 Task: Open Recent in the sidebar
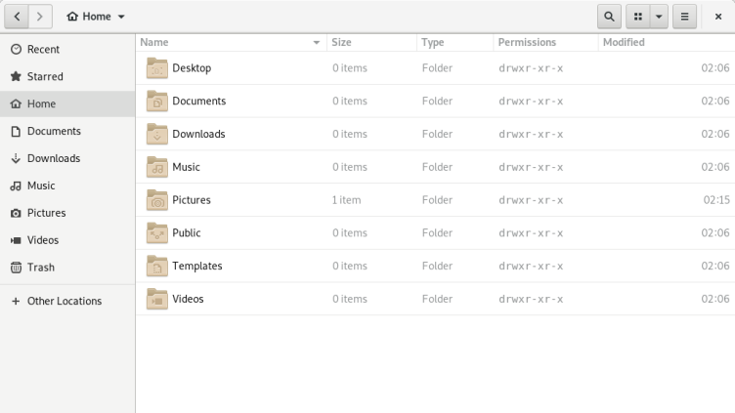point(43,49)
